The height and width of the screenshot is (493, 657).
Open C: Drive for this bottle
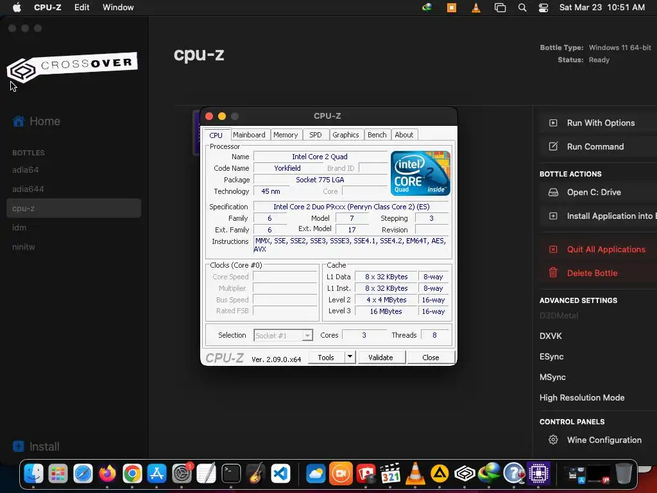coord(598,192)
